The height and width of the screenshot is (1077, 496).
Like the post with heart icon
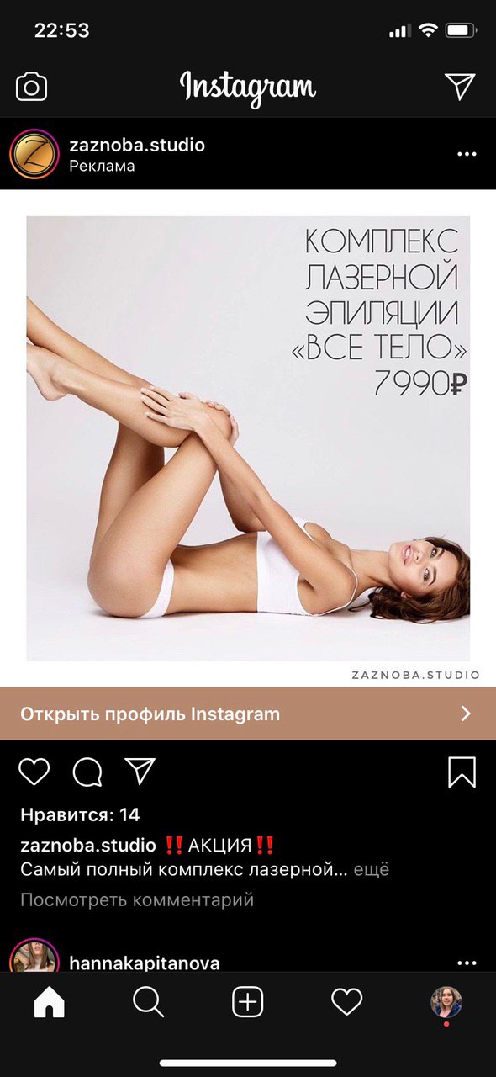click(34, 772)
